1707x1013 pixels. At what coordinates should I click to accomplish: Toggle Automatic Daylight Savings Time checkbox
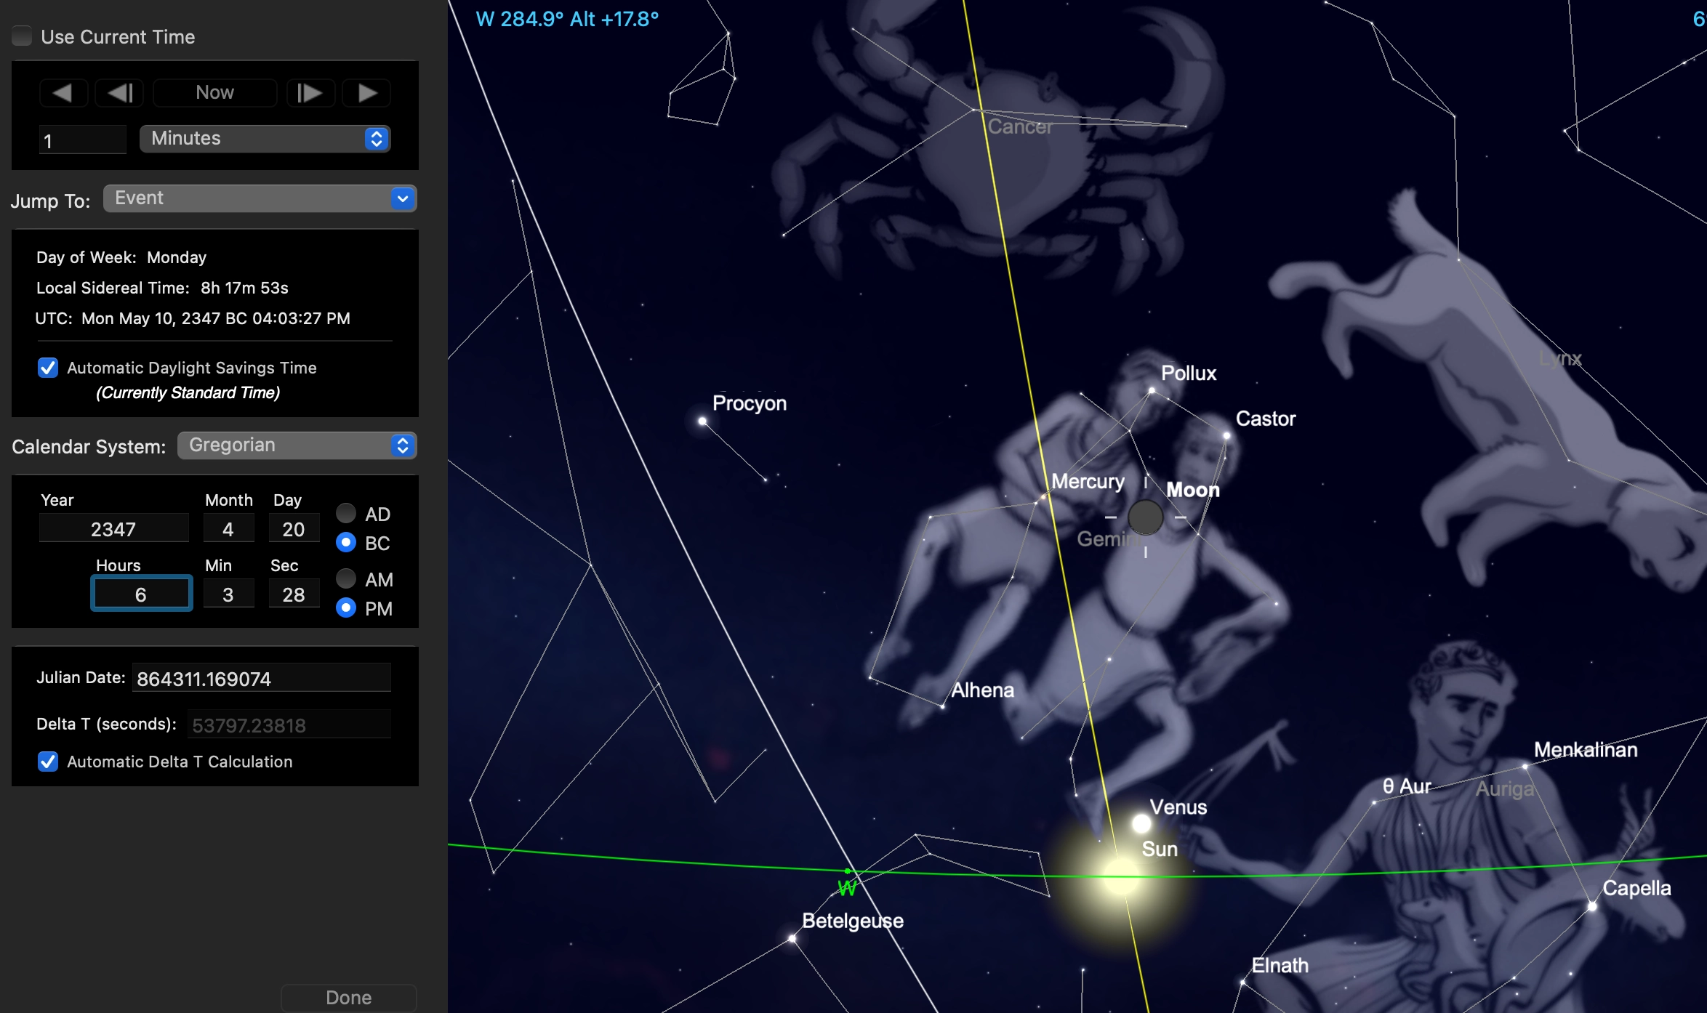pos(48,368)
